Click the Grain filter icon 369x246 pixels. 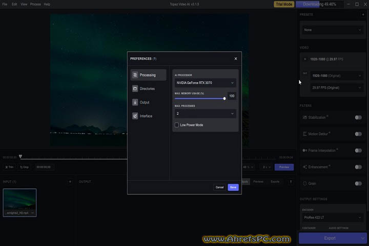[x=305, y=183]
